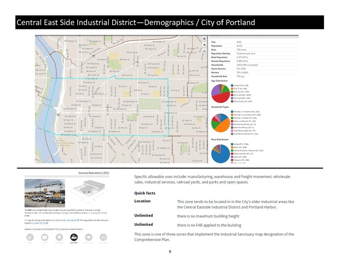Click the isometric building diagram image
The width and height of the screenshot is (340, 263).
[x=89, y=191]
